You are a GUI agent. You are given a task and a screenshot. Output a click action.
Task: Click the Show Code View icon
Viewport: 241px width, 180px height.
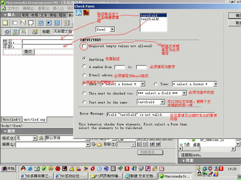pos(7,31)
